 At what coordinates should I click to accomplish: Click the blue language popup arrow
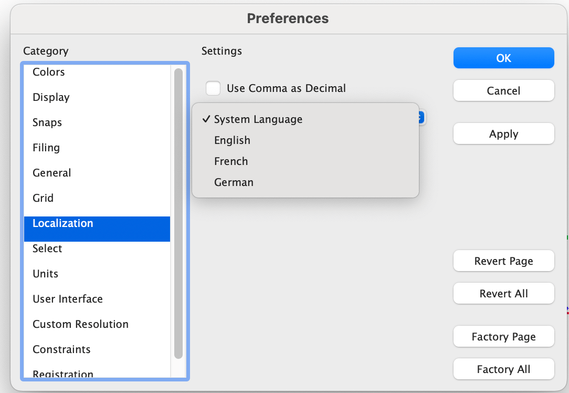point(422,118)
